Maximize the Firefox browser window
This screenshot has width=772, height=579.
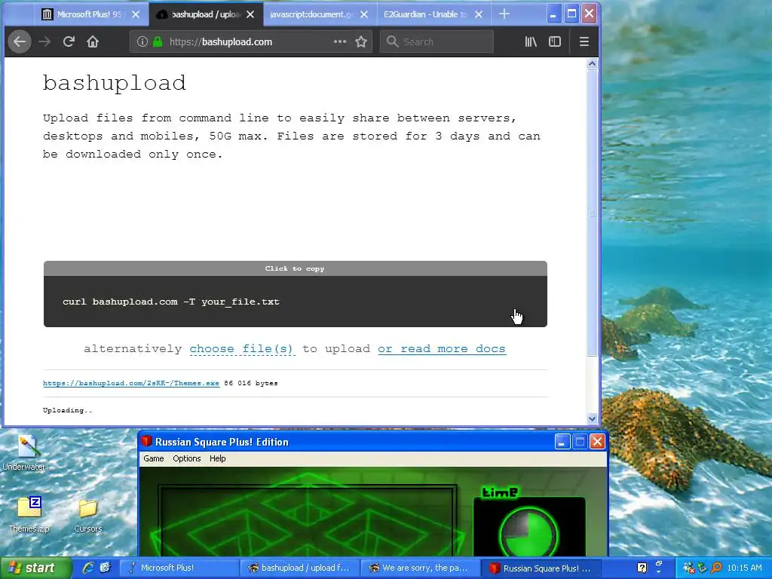tap(571, 14)
